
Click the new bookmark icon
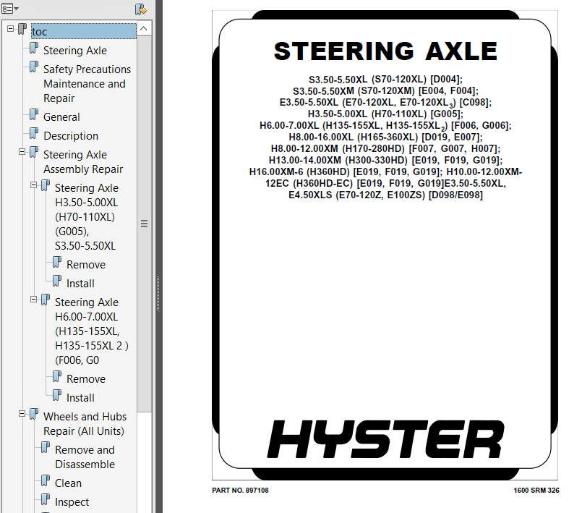pos(141,9)
